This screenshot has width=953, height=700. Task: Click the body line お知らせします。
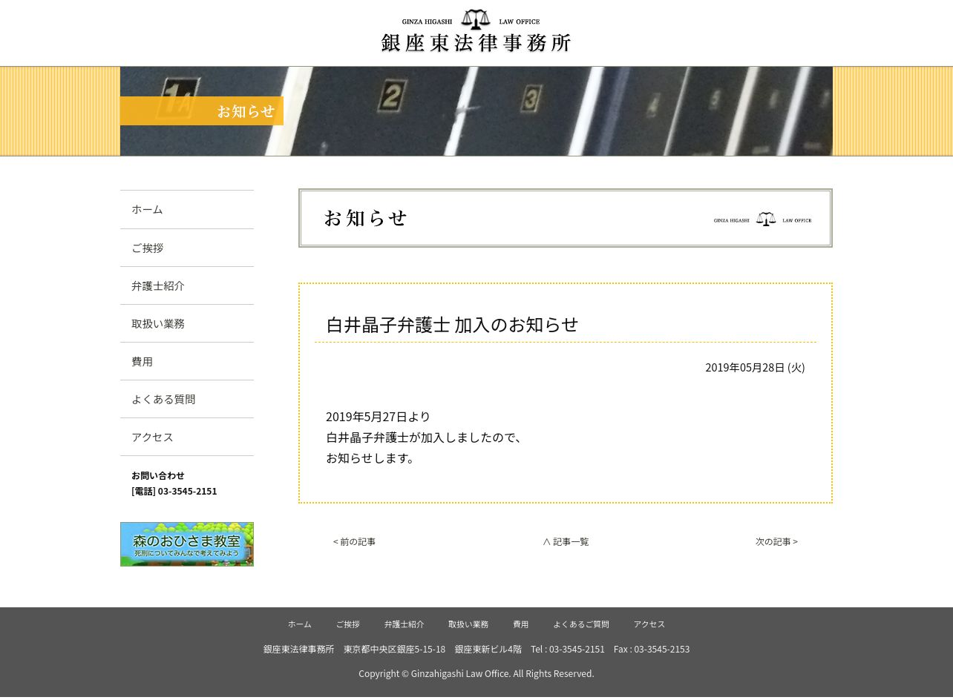[373, 458]
